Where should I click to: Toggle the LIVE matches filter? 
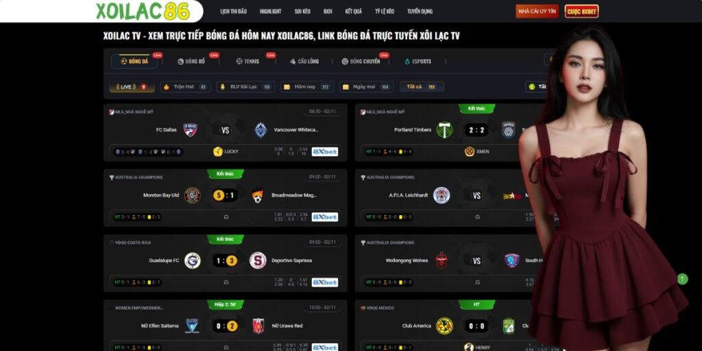132,87
